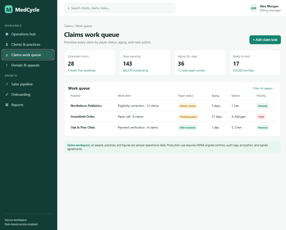Click the search clients, claims, tasks field
The width and height of the screenshot is (286, 230).
(120, 8)
